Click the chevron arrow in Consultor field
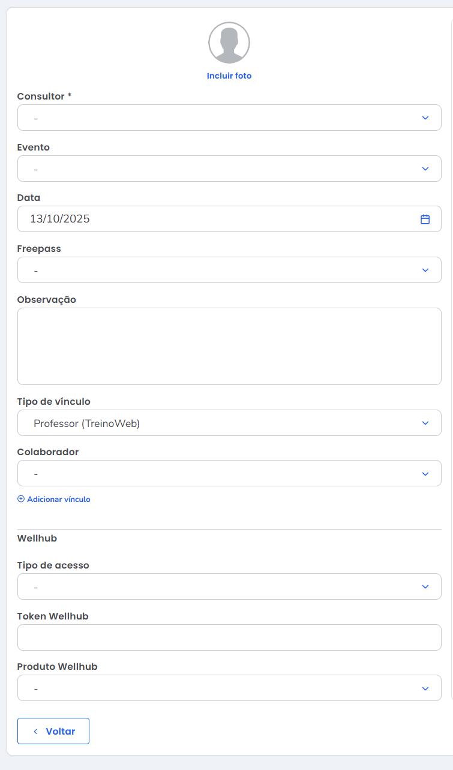Image resolution: width=453 pixels, height=770 pixels. pyautogui.click(x=425, y=118)
